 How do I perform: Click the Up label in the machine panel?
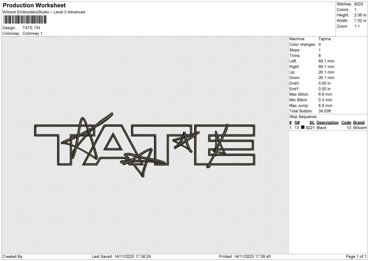[x=292, y=72]
